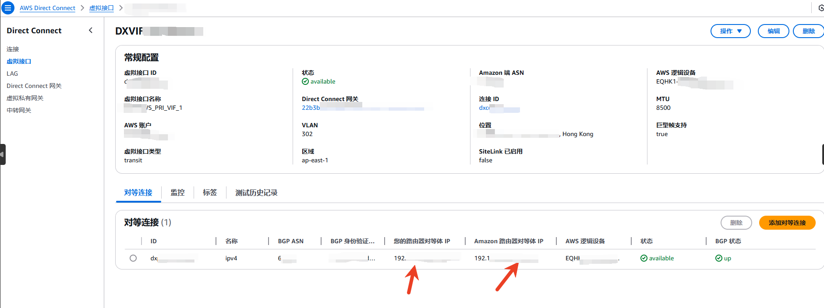Switch to the 测试历史记录 tab

point(256,192)
